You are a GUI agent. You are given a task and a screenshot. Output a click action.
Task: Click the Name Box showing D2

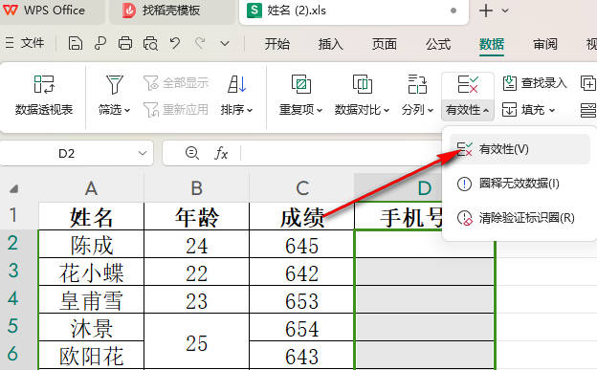click(x=67, y=153)
